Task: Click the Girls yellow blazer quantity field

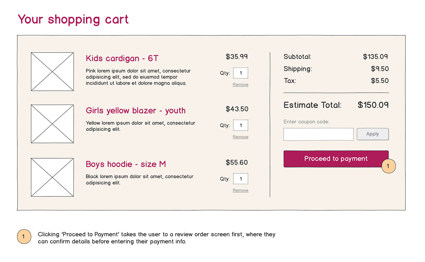Action: (241, 125)
